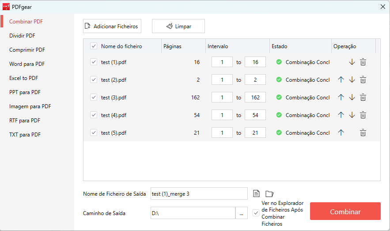Move test (1).pdf down in list
Image resolution: width=390 pixels, height=231 pixels.
click(x=352, y=62)
